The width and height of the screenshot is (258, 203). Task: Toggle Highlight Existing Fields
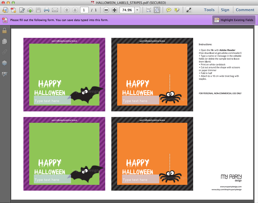coord(234,20)
